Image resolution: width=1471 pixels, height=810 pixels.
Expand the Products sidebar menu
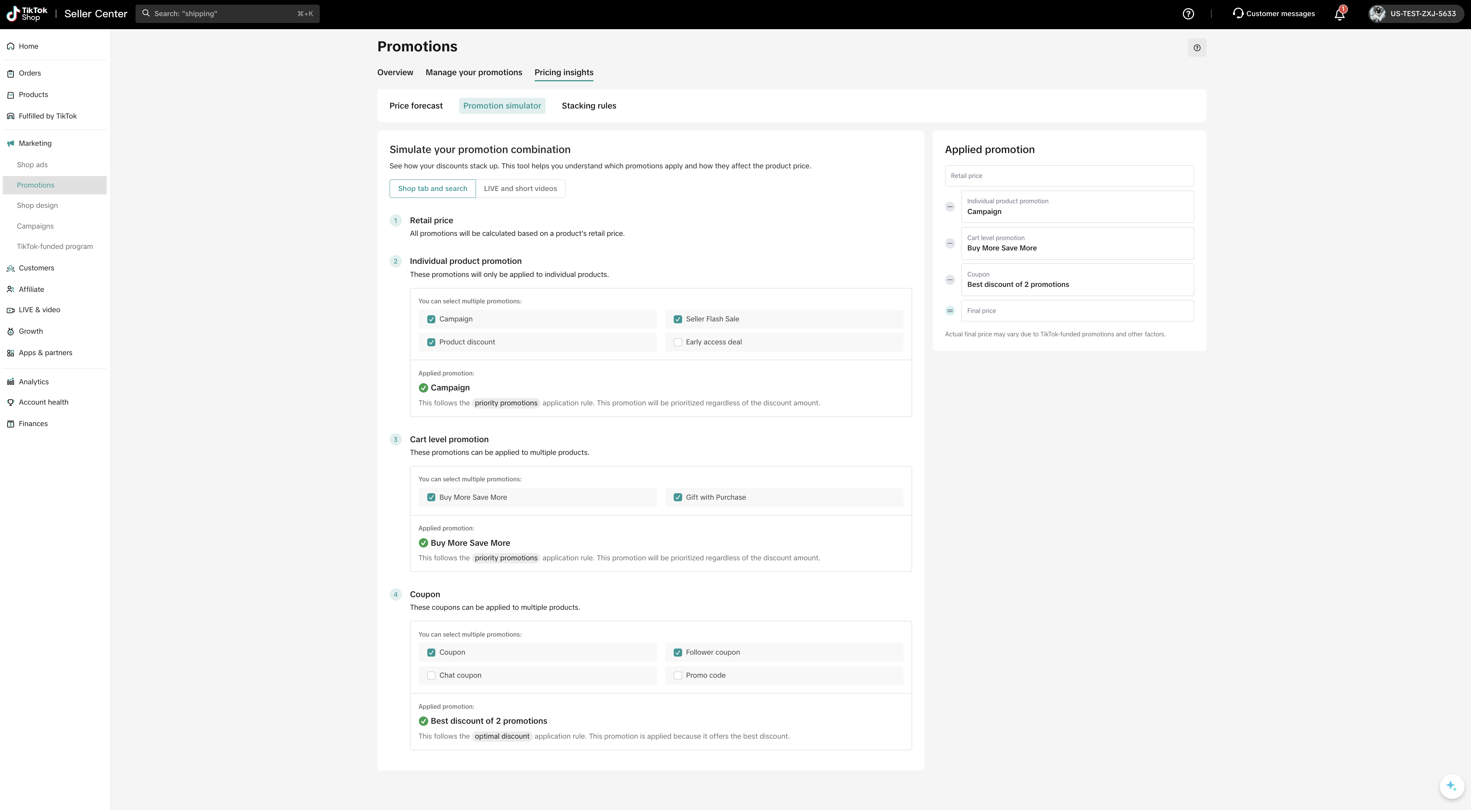[33, 95]
